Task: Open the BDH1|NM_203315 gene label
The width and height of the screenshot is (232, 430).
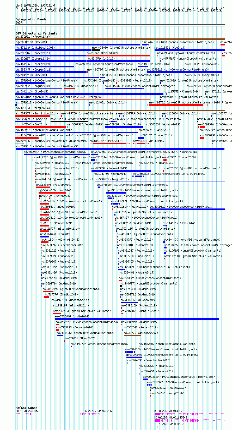Action: [27, 411]
